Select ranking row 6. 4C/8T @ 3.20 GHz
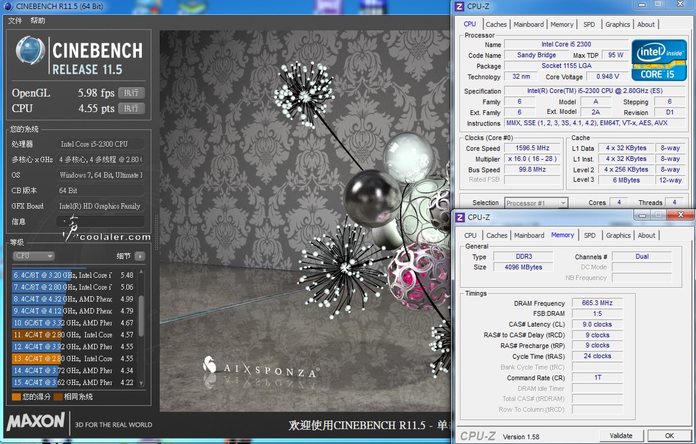Viewport: 696px width, 444px height. [74, 275]
